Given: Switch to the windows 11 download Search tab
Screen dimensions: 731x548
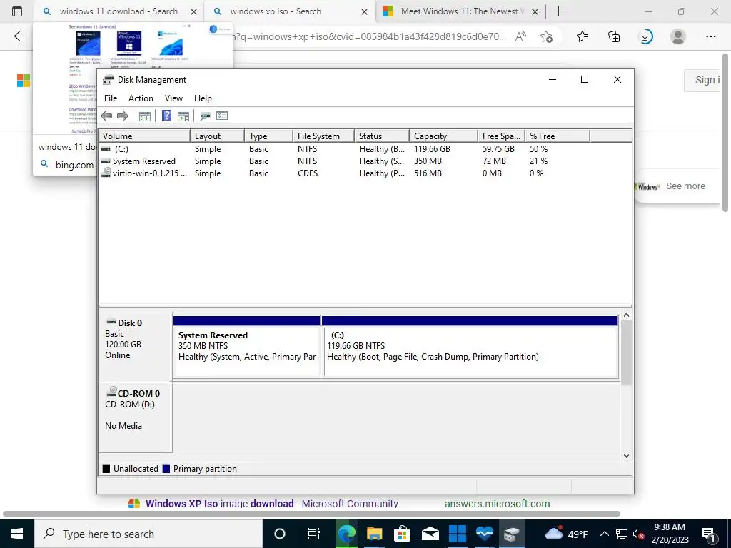Looking at the screenshot, I should coord(119,11).
